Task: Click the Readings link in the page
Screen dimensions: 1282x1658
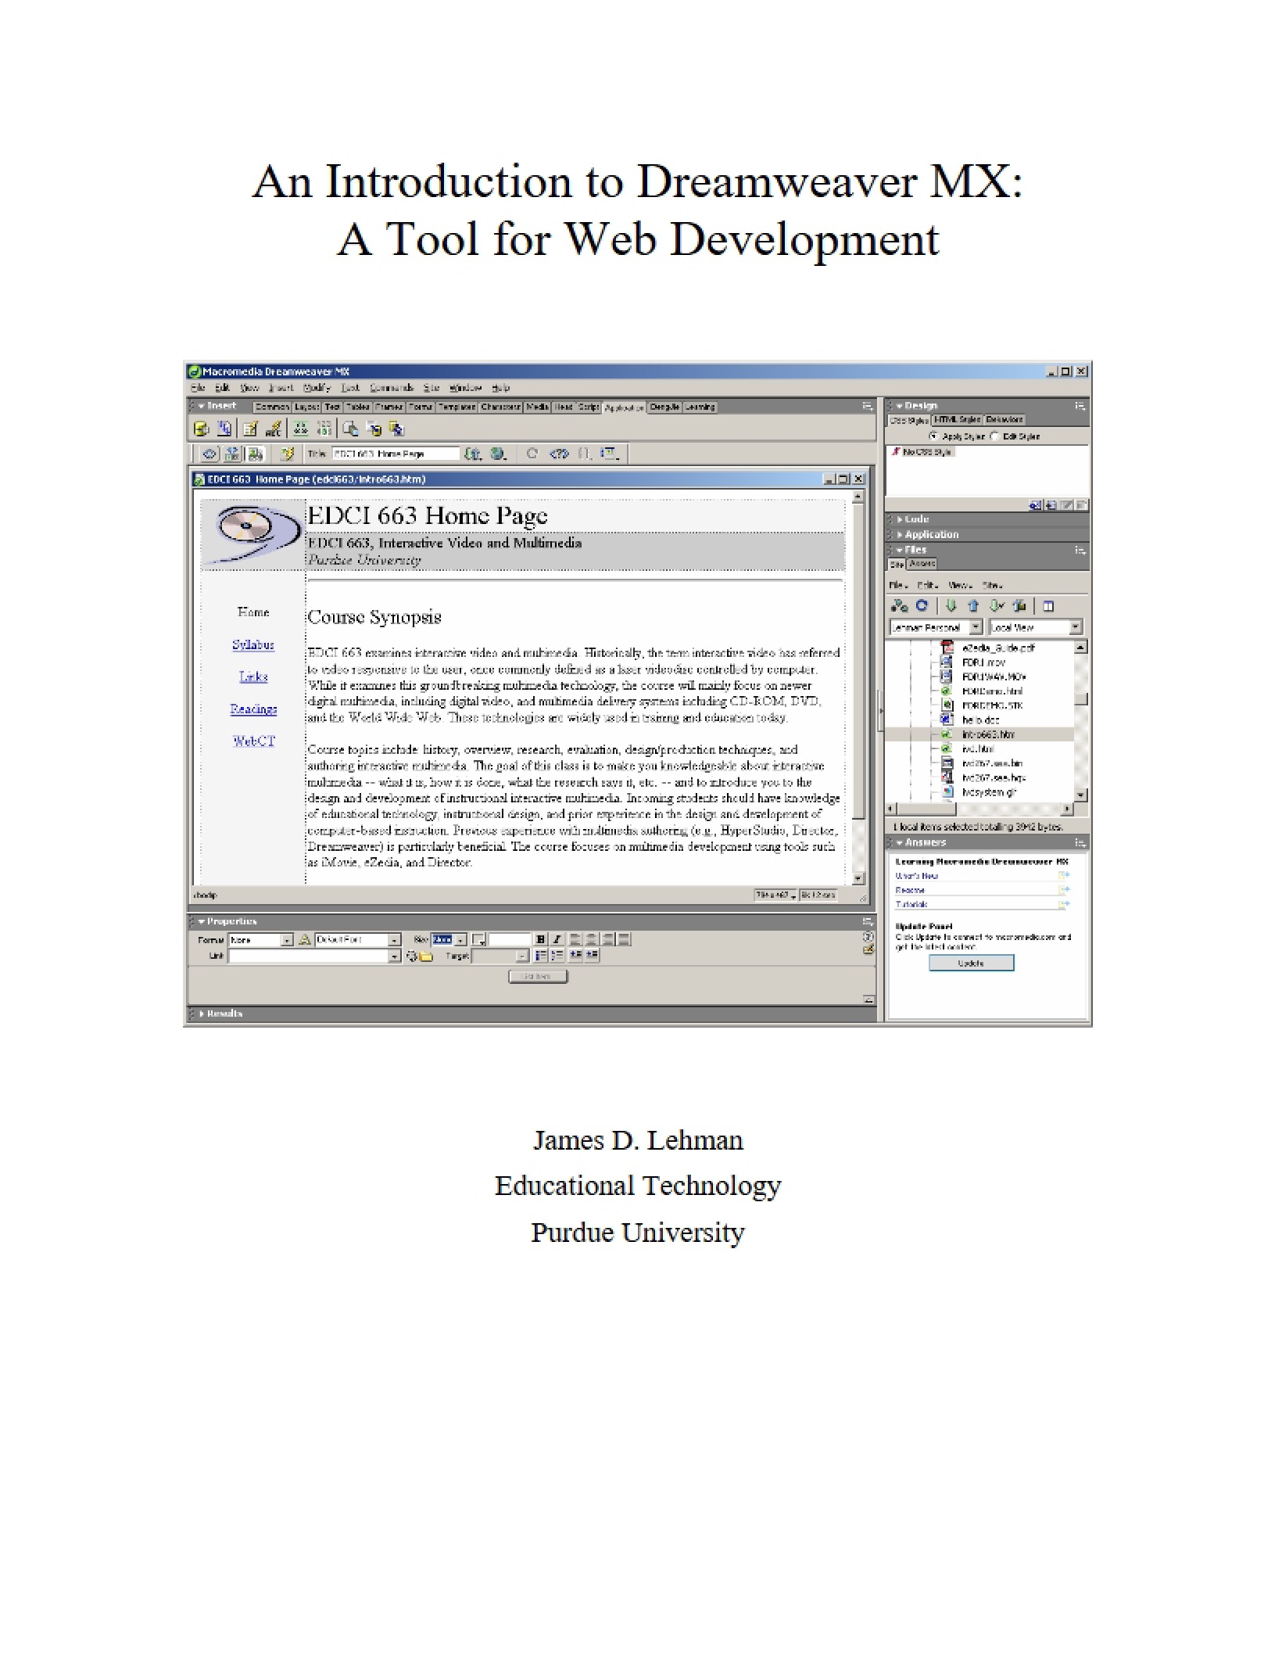Action: (x=253, y=709)
